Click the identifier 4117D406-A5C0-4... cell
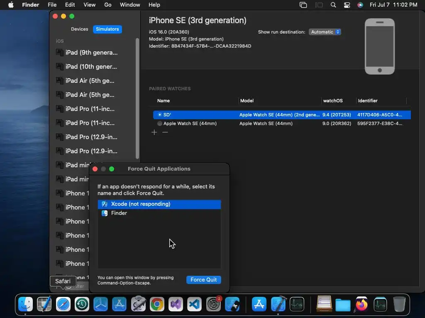Viewport: 425px width, 318px height. tap(380, 115)
